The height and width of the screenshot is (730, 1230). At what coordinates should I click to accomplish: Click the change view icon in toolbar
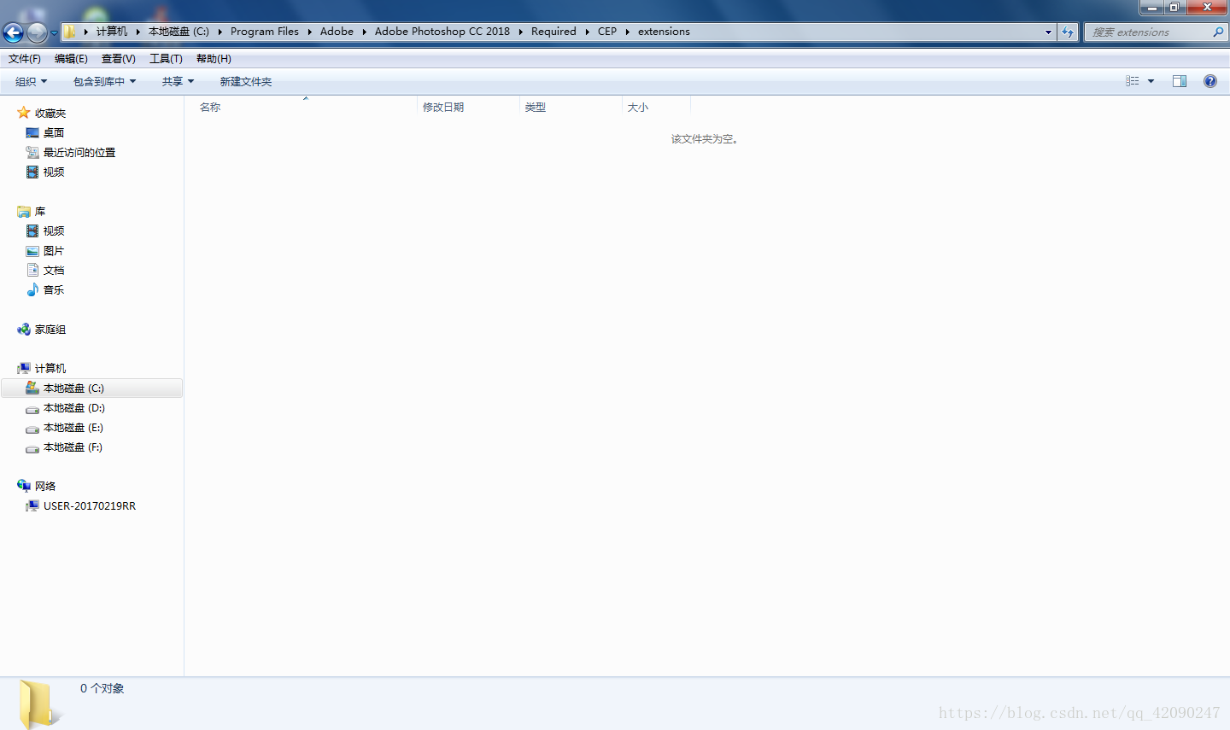pyautogui.click(x=1133, y=81)
